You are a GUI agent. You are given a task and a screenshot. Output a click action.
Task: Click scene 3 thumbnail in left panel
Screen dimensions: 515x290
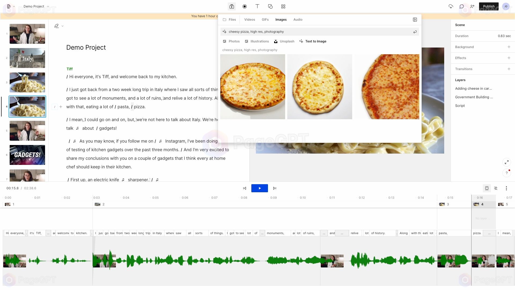point(27,82)
